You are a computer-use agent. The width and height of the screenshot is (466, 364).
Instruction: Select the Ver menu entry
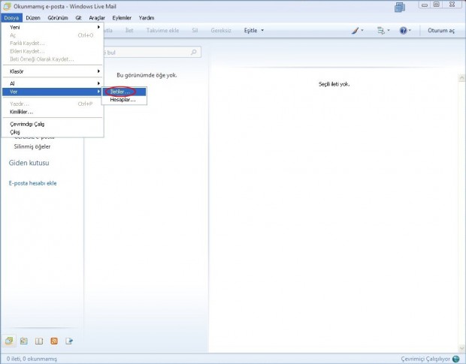click(x=53, y=92)
